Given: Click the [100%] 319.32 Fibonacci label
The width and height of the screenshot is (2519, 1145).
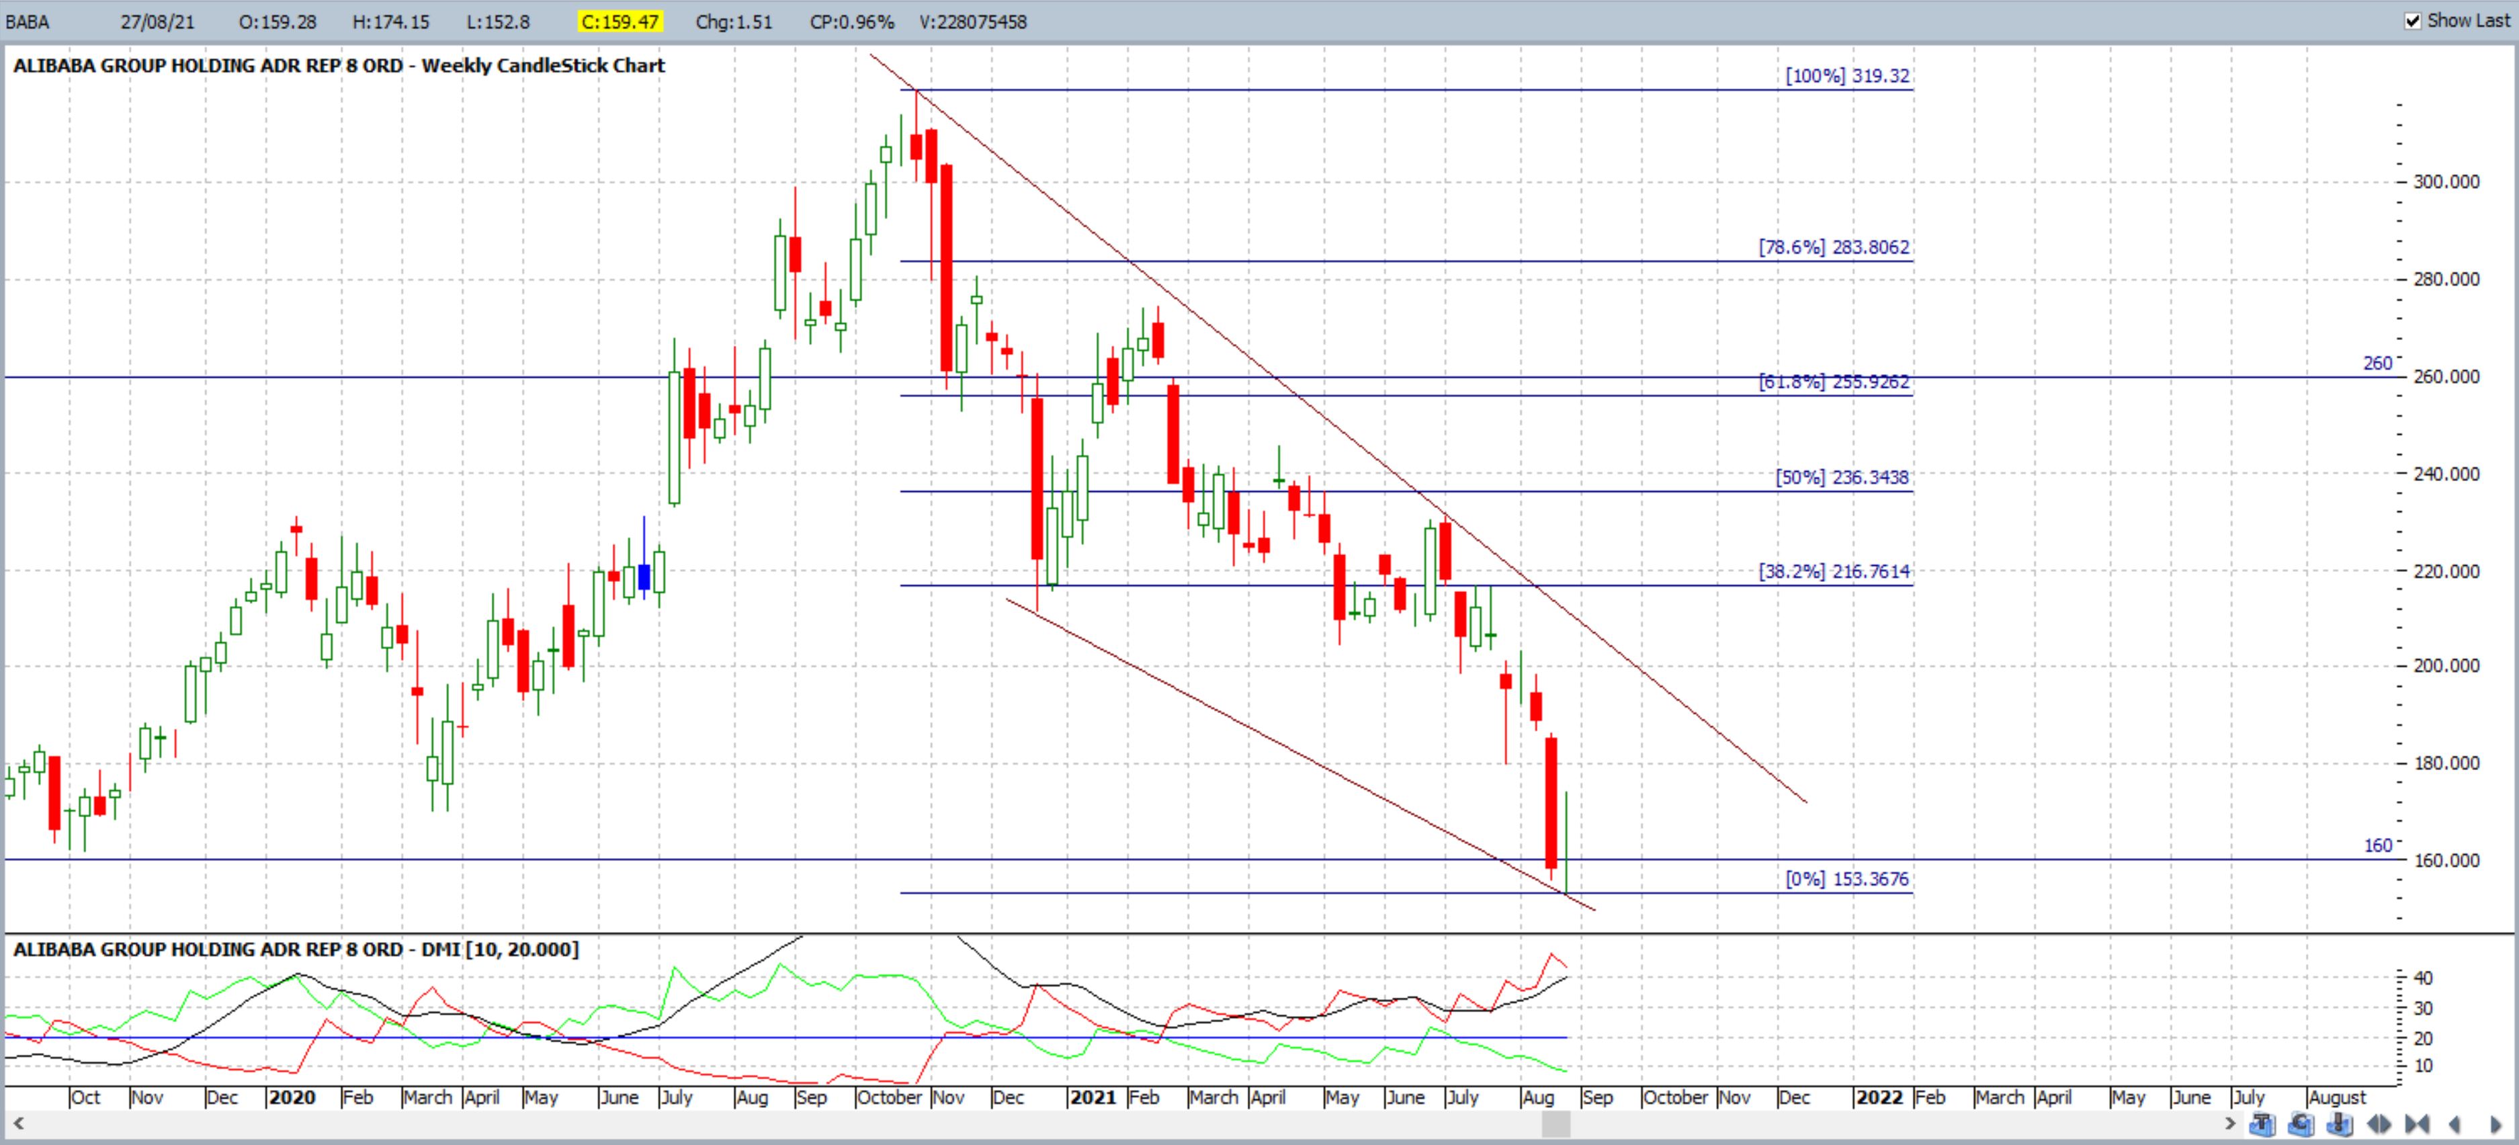Looking at the screenshot, I should [1847, 75].
